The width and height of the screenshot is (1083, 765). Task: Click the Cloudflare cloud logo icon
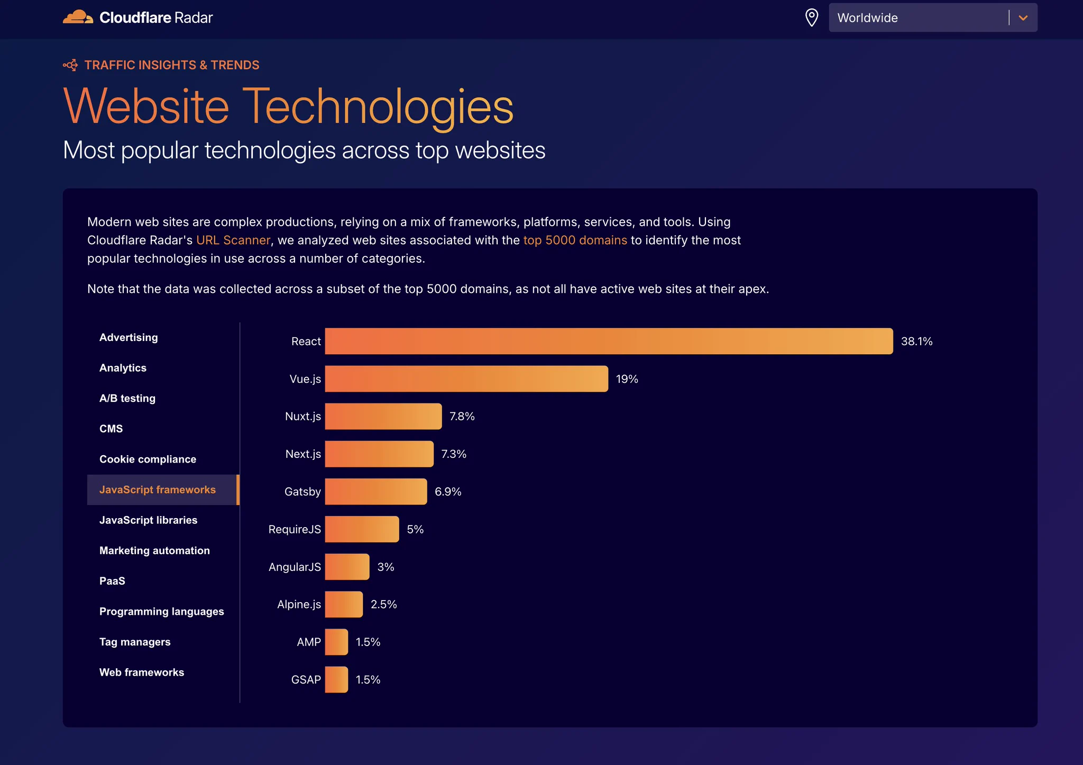pyautogui.click(x=78, y=17)
